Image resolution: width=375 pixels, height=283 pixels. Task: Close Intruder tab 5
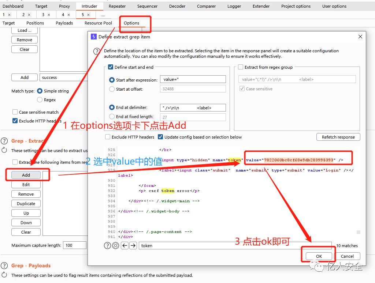coord(89,15)
